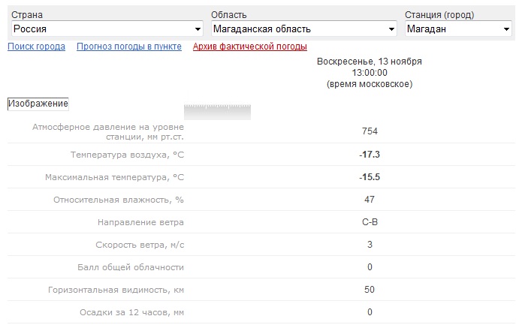Open the Страна dropdown showing Россия
Image resolution: width=516 pixels, height=325 pixels.
point(107,29)
